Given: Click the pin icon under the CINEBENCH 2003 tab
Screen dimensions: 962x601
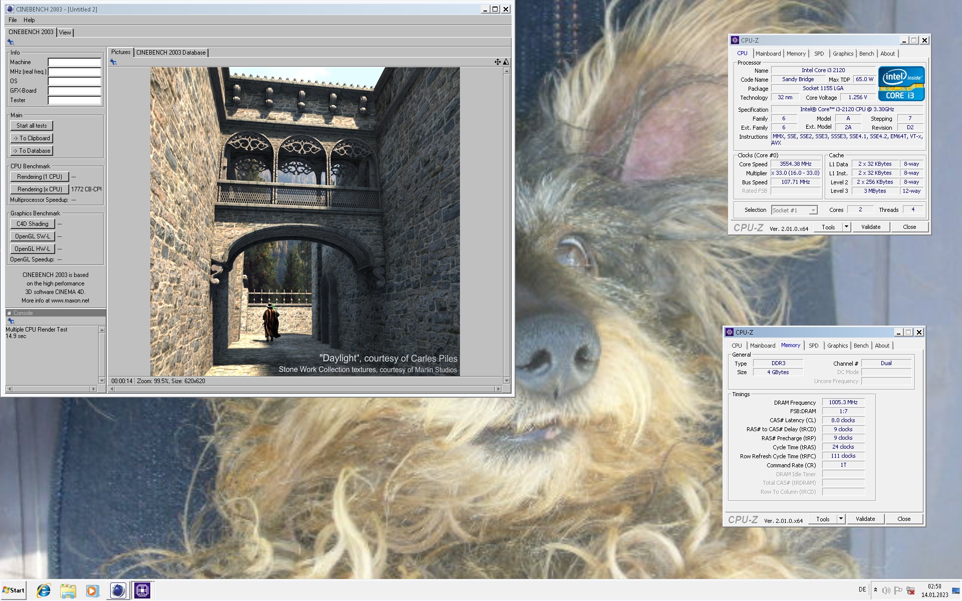Looking at the screenshot, I should coord(11,42).
